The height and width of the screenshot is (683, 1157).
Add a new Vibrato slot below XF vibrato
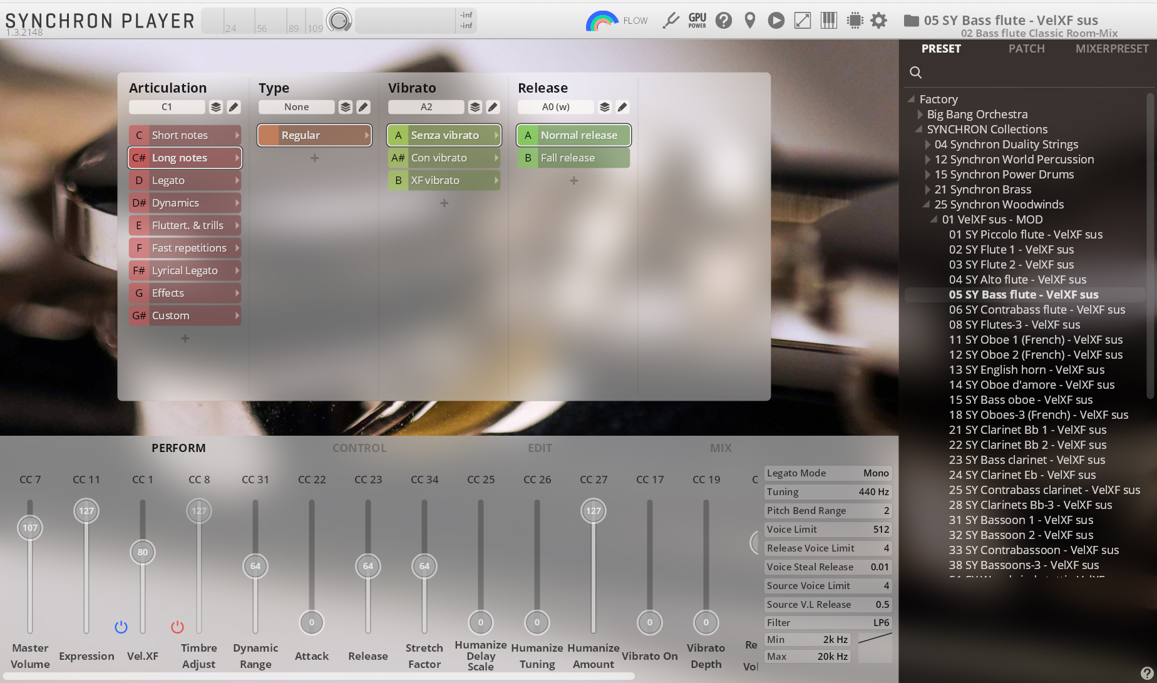pos(445,203)
